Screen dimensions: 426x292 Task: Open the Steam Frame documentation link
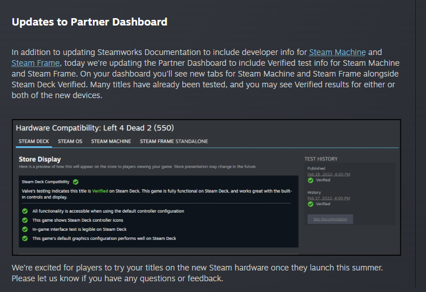[36, 63]
